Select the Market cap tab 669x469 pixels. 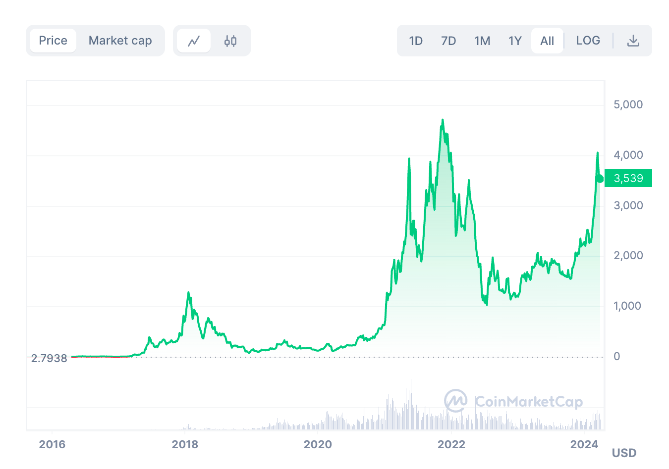pyautogui.click(x=120, y=41)
